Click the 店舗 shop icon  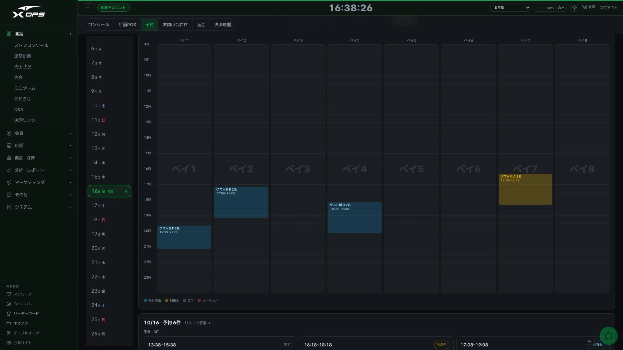pyautogui.click(x=9, y=146)
